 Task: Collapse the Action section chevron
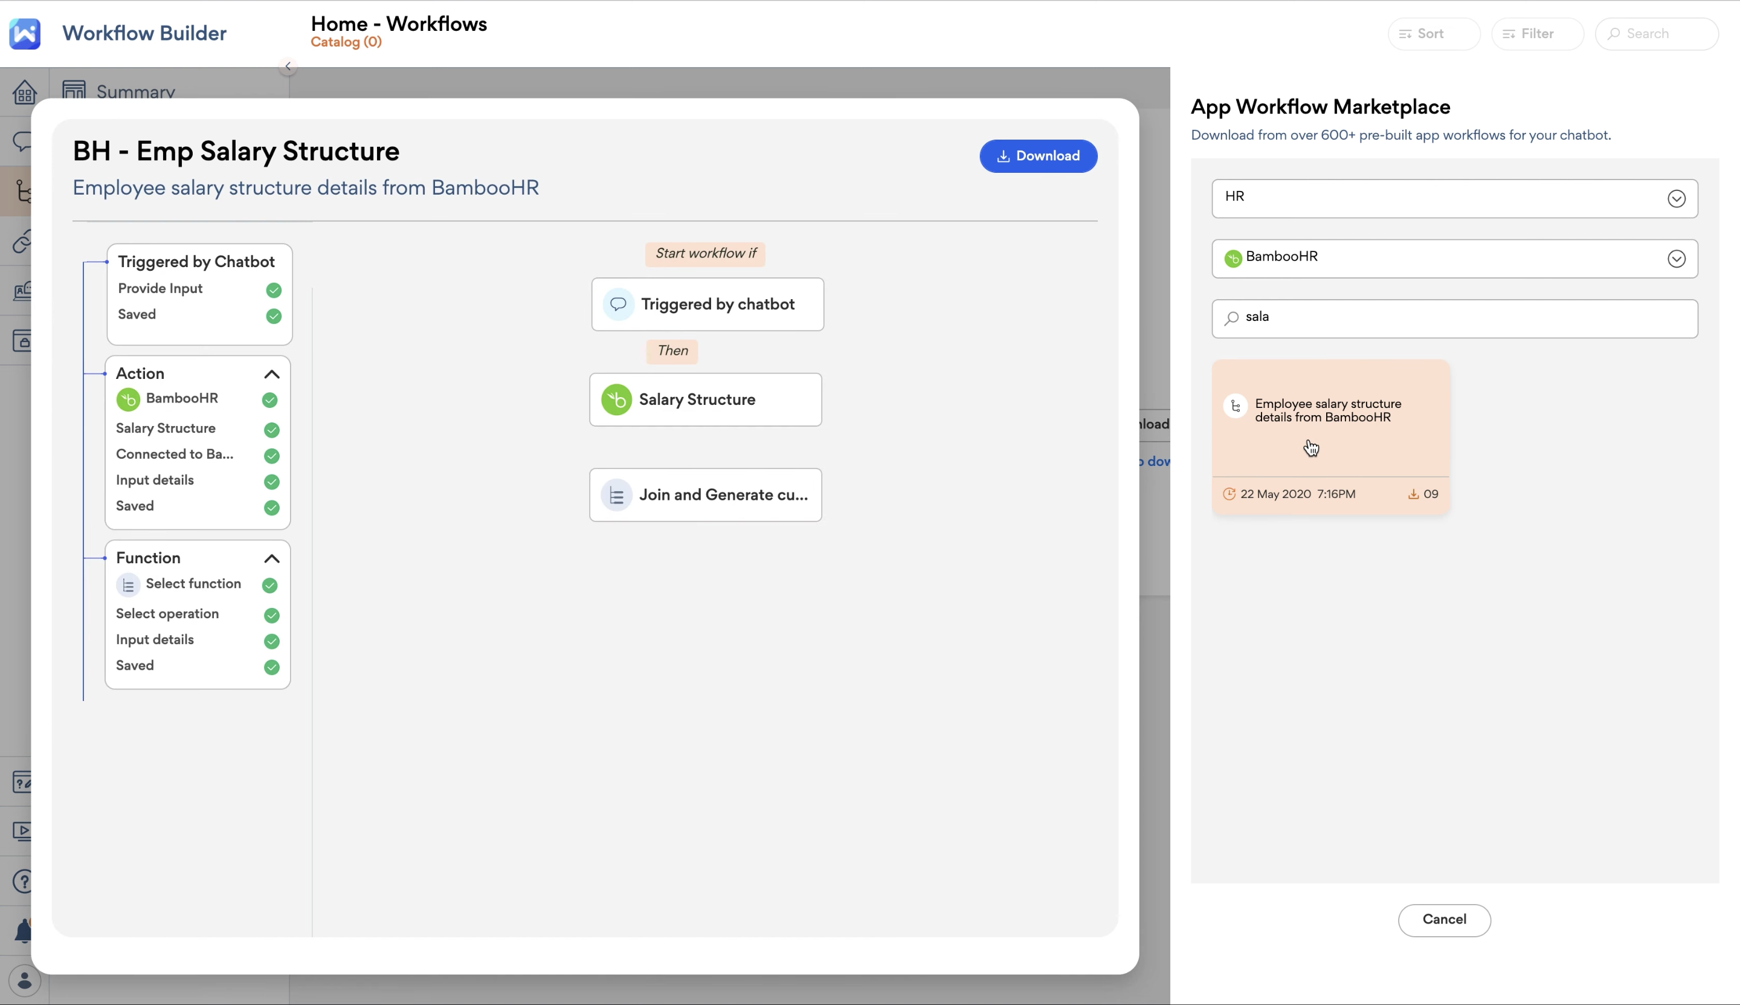pyautogui.click(x=271, y=374)
